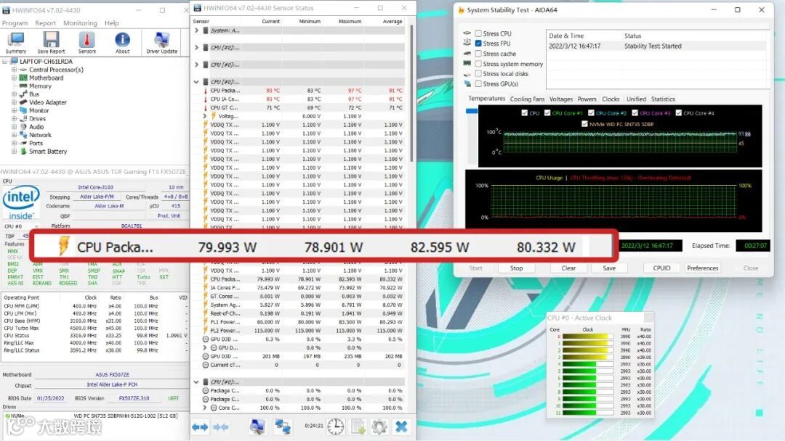The image size is (785, 441).
Task: Switch to Cooling Fans tab
Action: 527,99
